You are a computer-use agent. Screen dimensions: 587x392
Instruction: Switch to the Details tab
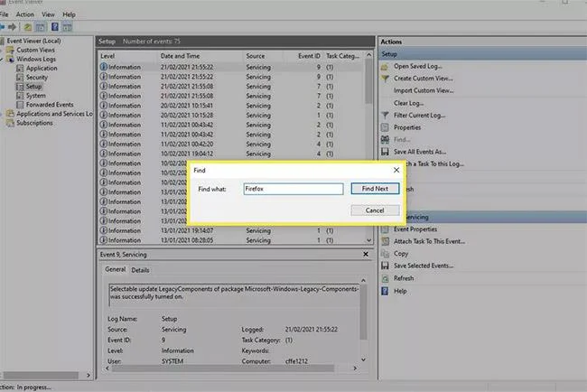(140, 270)
